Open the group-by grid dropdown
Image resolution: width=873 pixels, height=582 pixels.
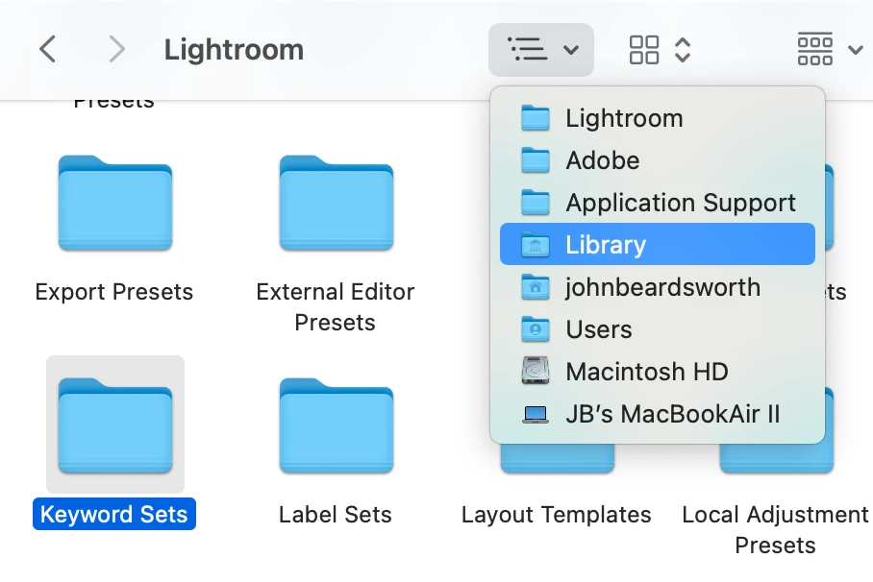(829, 50)
